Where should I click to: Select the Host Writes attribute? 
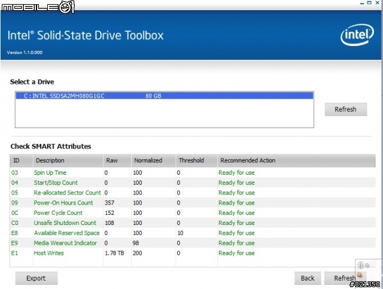coord(193,253)
